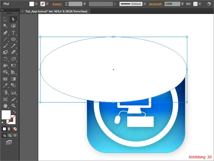Select the Rotate tool

(x=5, y=59)
